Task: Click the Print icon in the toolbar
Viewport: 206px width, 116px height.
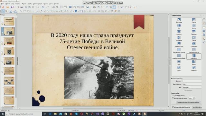Action: 22,7
